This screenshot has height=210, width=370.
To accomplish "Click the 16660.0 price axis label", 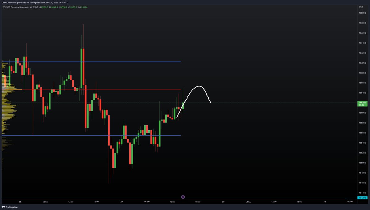I will click(362, 83).
